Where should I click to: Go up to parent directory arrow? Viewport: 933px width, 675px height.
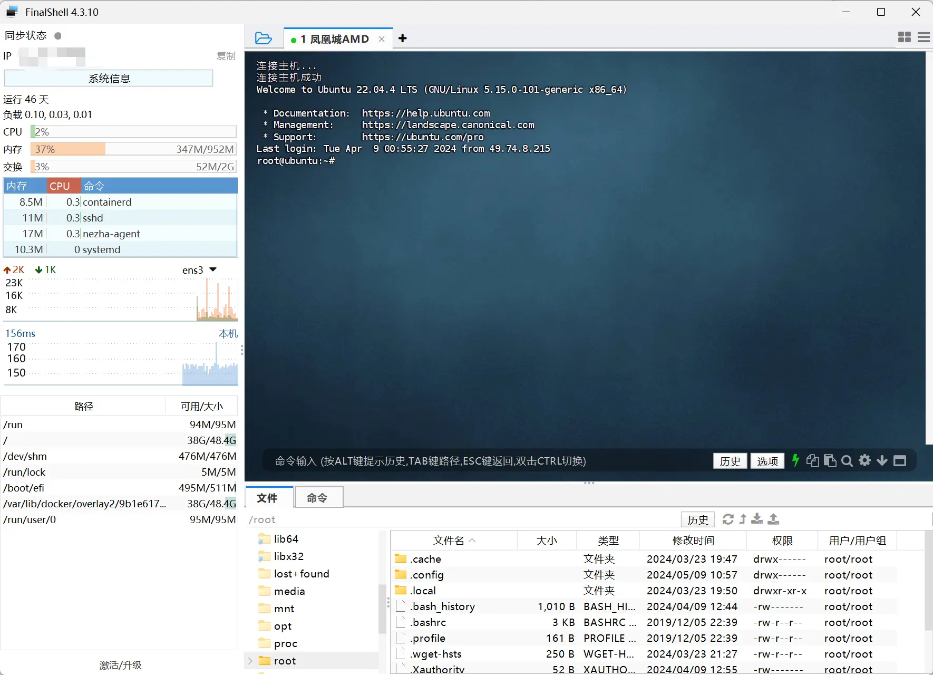tap(743, 519)
